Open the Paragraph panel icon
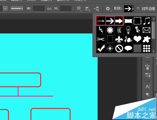This screenshot has height=120, width=157. (x=148, y=95)
